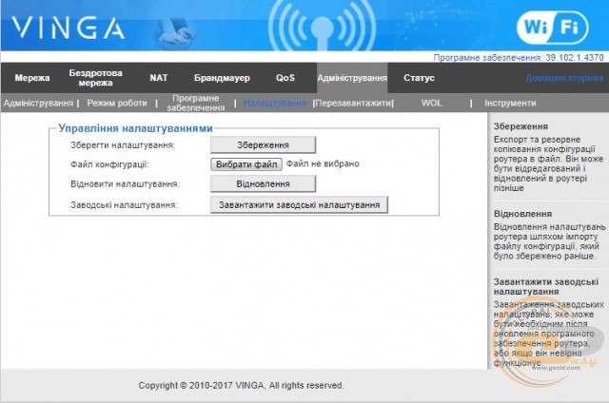Open the Мережа tab

(32, 78)
